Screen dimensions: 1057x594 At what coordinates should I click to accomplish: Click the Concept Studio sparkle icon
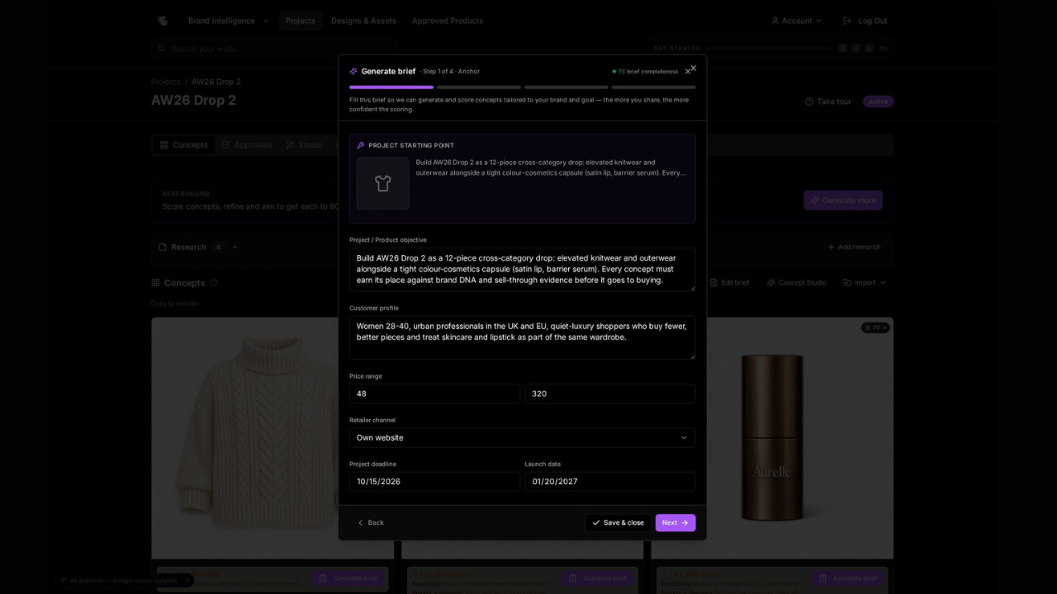click(x=770, y=283)
